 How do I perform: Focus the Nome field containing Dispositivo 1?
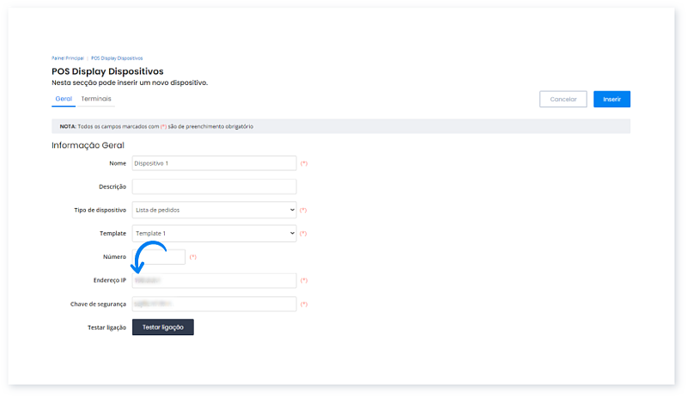coord(214,162)
